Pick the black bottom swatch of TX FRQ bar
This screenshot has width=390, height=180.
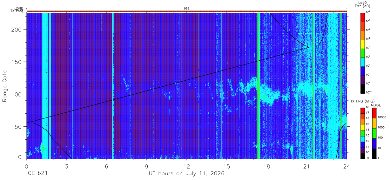(362, 155)
